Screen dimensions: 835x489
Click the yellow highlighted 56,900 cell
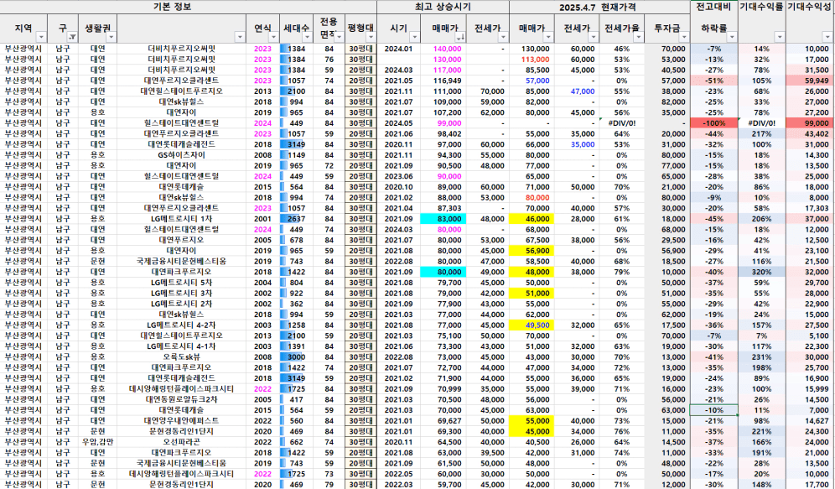[x=532, y=251]
